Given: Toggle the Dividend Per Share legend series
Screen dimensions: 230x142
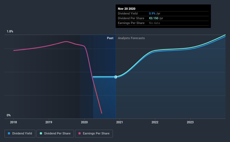Looking at the screenshot, I should 55,134.
